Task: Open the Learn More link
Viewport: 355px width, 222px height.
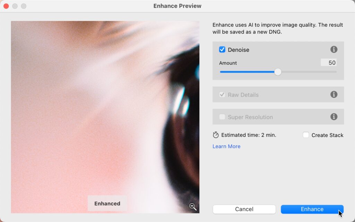Action: 226,146
